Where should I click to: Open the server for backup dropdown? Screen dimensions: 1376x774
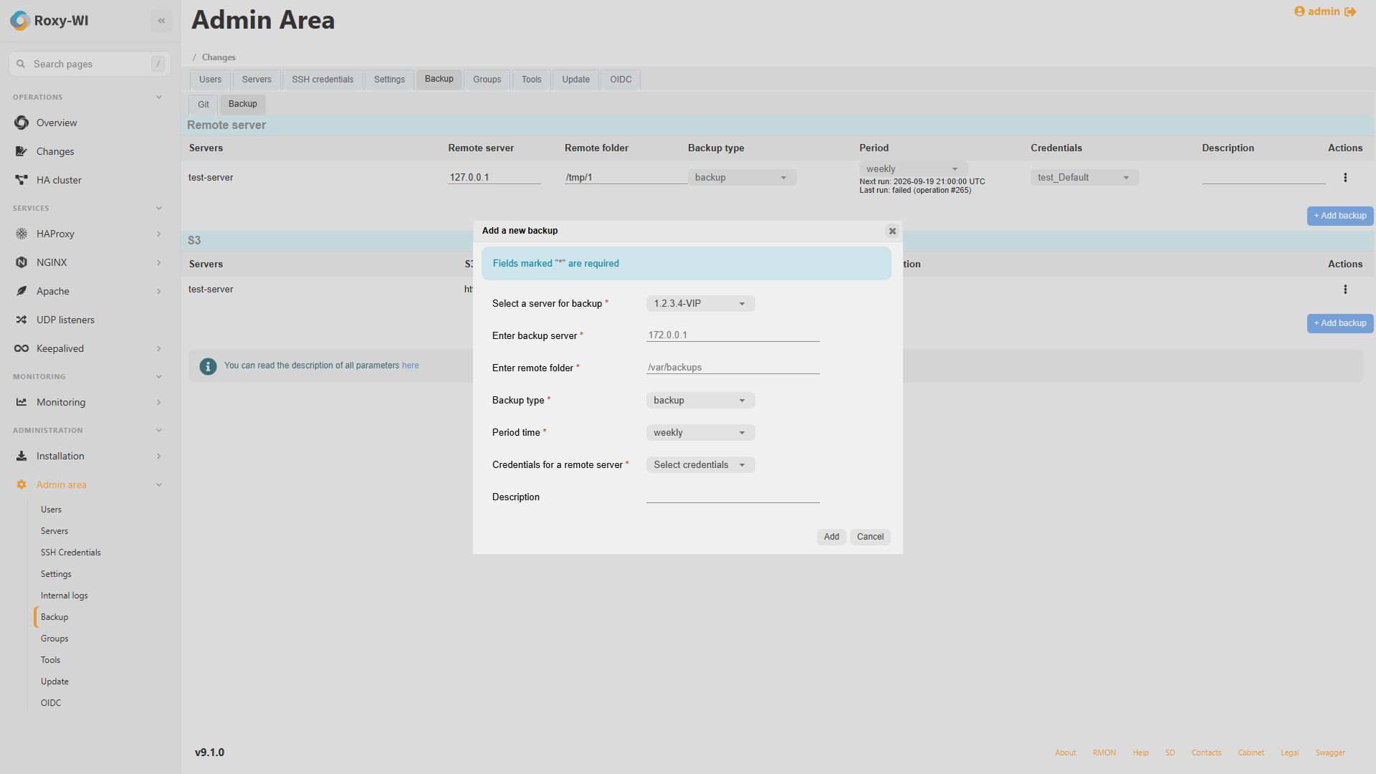[x=700, y=304]
